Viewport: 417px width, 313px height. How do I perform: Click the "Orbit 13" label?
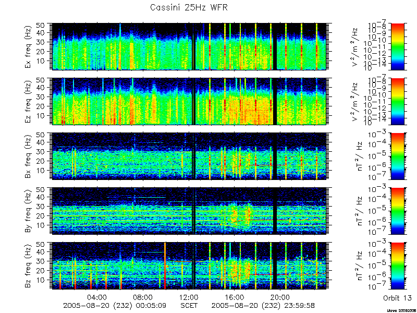tap(397, 298)
